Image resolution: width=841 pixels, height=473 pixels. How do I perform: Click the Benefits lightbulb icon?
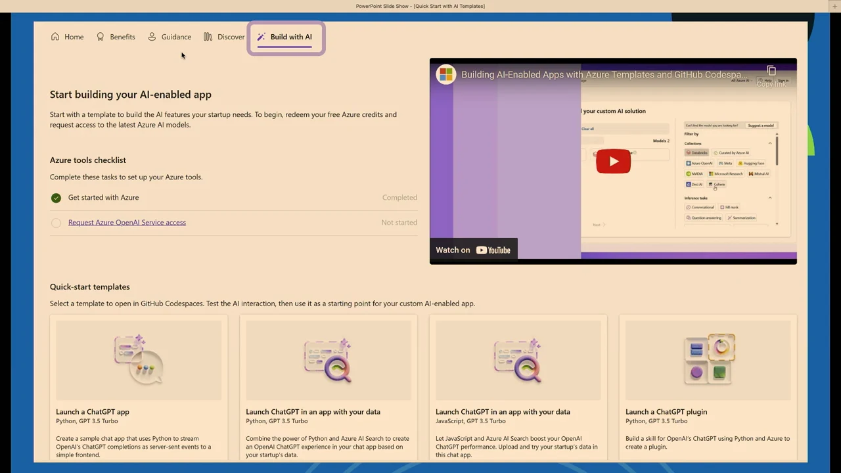[x=101, y=37]
